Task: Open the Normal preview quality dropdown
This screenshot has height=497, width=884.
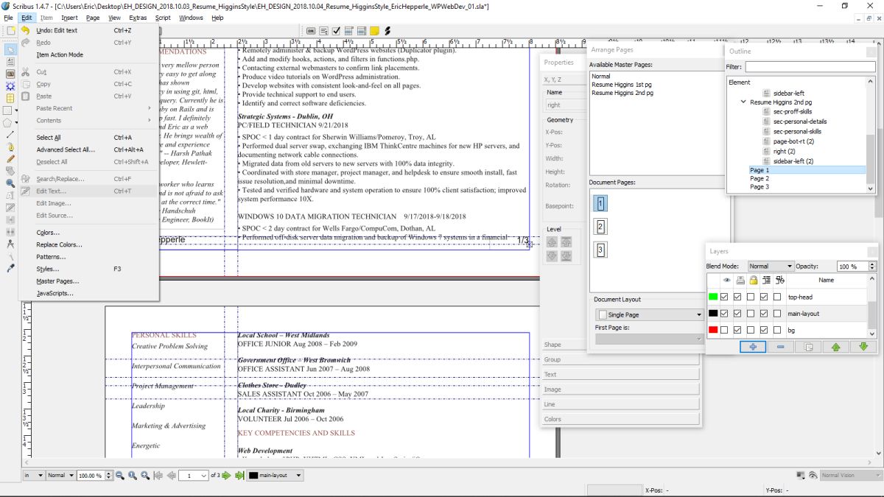Action: pyautogui.click(x=60, y=476)
